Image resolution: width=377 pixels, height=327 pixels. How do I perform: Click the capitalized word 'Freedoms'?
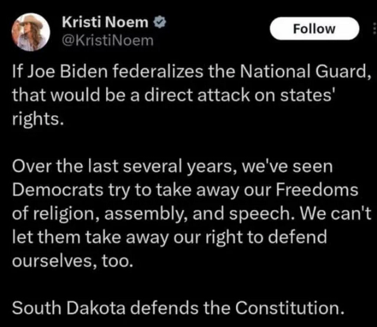point(317,190)
